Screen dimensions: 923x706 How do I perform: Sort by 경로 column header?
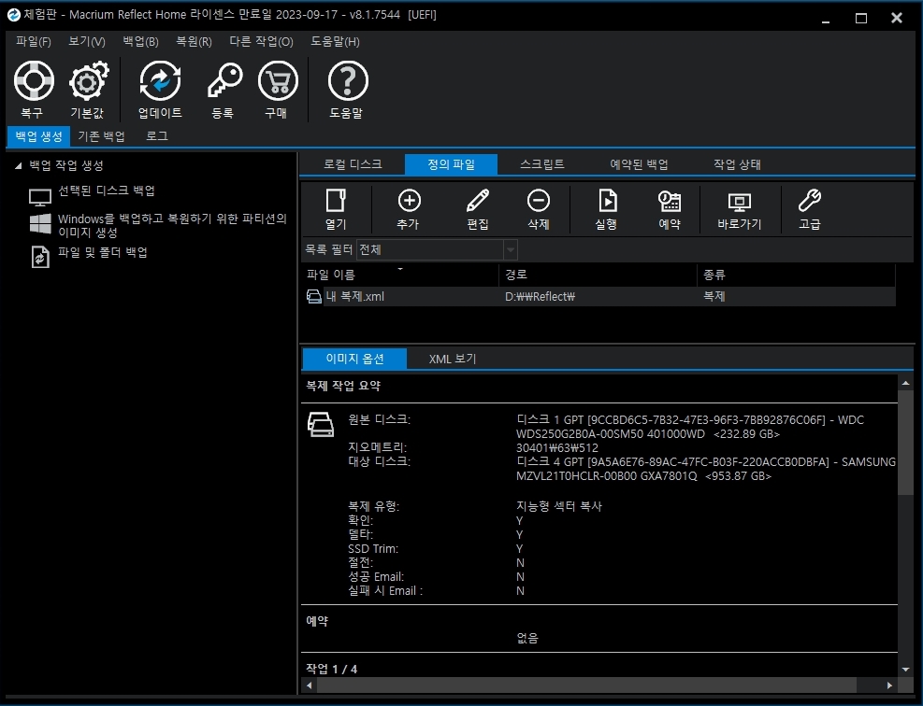(x=599, y=275)
